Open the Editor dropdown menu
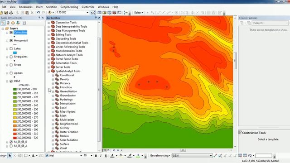The width and height of the screenshot is (290, 163). point(139,13)
